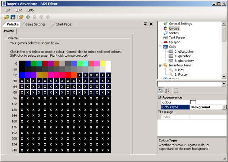Close the active Palette document tab

(x=151, y=24)
